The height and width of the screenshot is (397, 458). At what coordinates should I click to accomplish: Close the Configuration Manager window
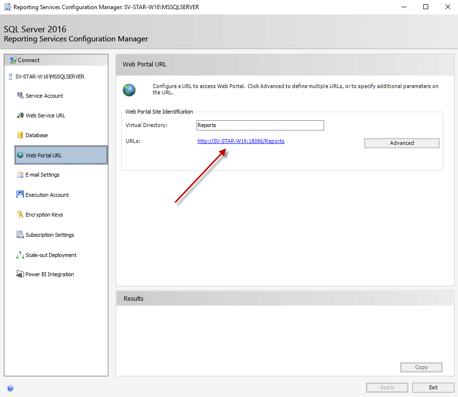(447, 7)
